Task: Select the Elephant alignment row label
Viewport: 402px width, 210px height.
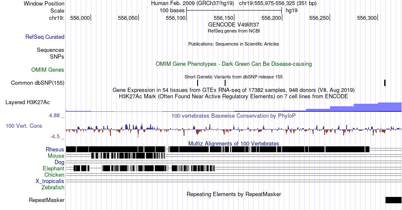Action: (53, 168)
